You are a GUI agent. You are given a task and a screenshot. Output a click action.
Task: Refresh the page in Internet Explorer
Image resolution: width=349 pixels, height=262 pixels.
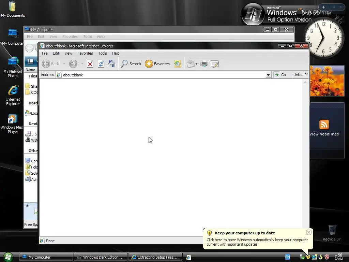click(x=101, y=64)
